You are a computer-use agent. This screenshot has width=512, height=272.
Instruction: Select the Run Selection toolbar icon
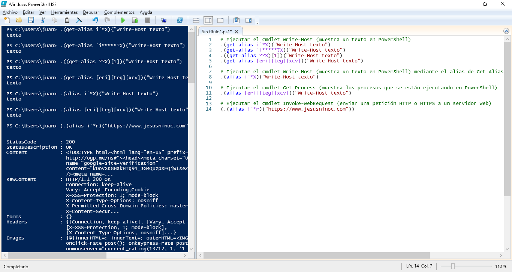pos(135,20)
